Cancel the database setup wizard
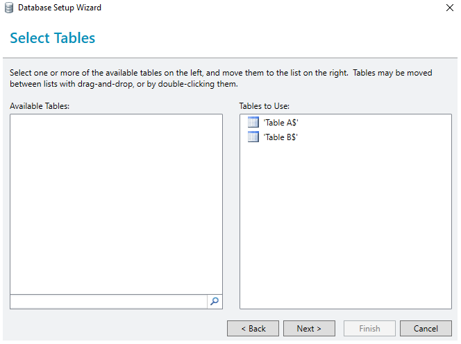 [x=426, y=329]
